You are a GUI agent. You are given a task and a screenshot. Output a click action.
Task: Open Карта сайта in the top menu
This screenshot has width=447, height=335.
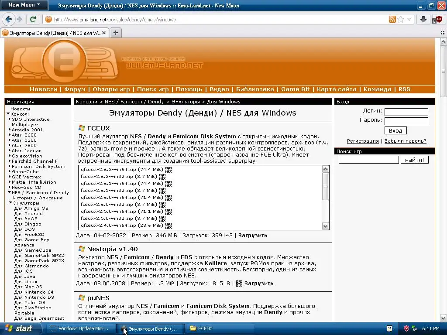(x=337, y=89)
